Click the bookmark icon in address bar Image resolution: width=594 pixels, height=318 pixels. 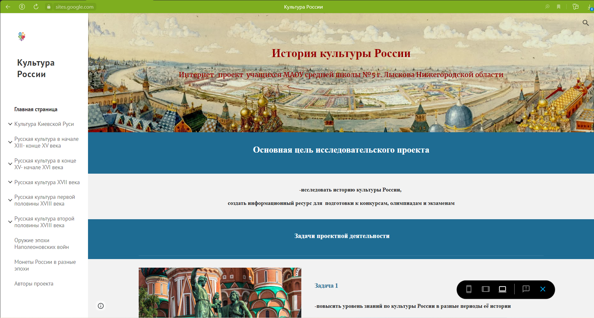coord(559,7)
